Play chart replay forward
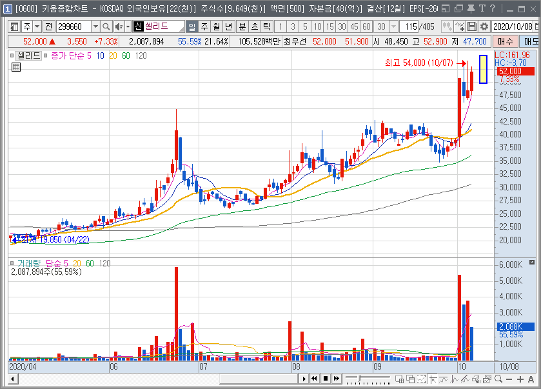This screenshot has height=389, width=541. coord(304,379)
